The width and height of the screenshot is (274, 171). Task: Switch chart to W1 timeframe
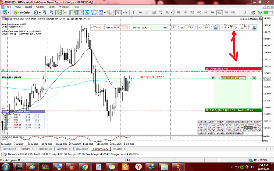point(226,13)
